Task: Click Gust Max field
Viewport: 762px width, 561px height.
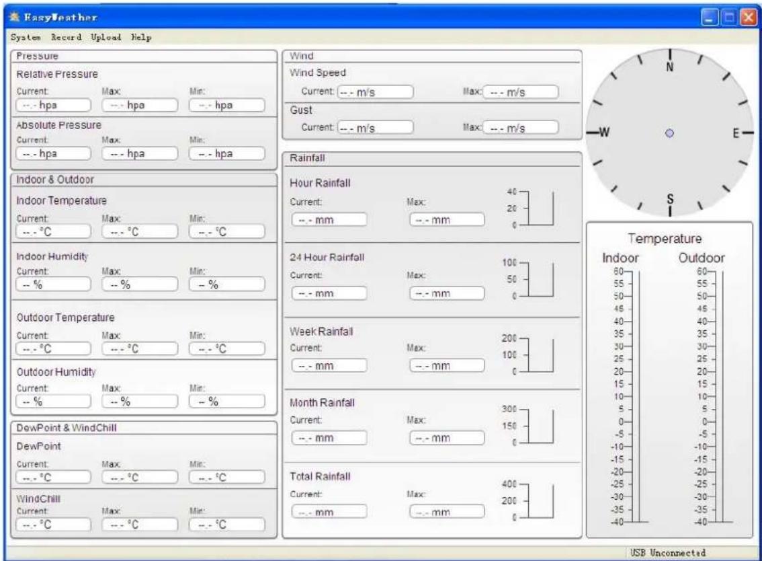Action: click(x=521, y=128)
